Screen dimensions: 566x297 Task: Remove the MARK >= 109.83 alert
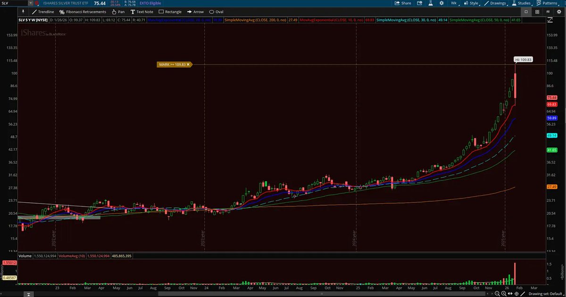[x=188, y=64]
